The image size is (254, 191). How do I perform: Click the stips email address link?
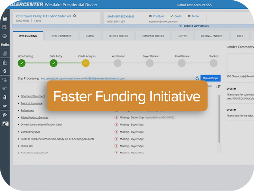point(104,78)
